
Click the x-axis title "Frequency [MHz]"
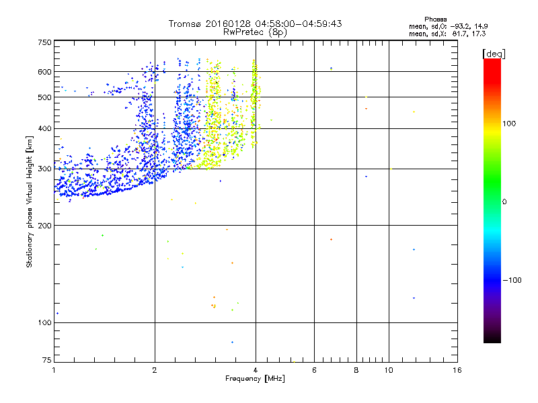coord(255,379)
